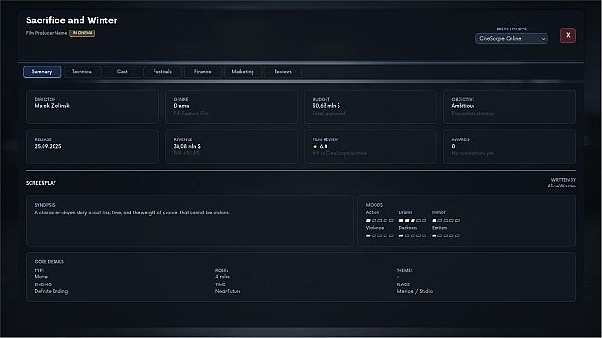Click the In Cinema status badge
Screen dimensions: 602x338
(x=82, y=33)
